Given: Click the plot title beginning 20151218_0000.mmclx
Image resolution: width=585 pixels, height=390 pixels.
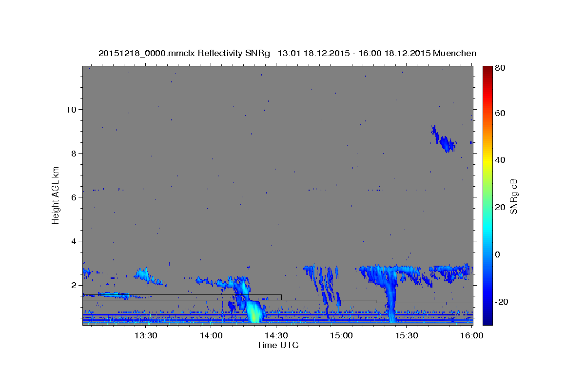Looking at the screenshot, I should (x=287, y=53).
